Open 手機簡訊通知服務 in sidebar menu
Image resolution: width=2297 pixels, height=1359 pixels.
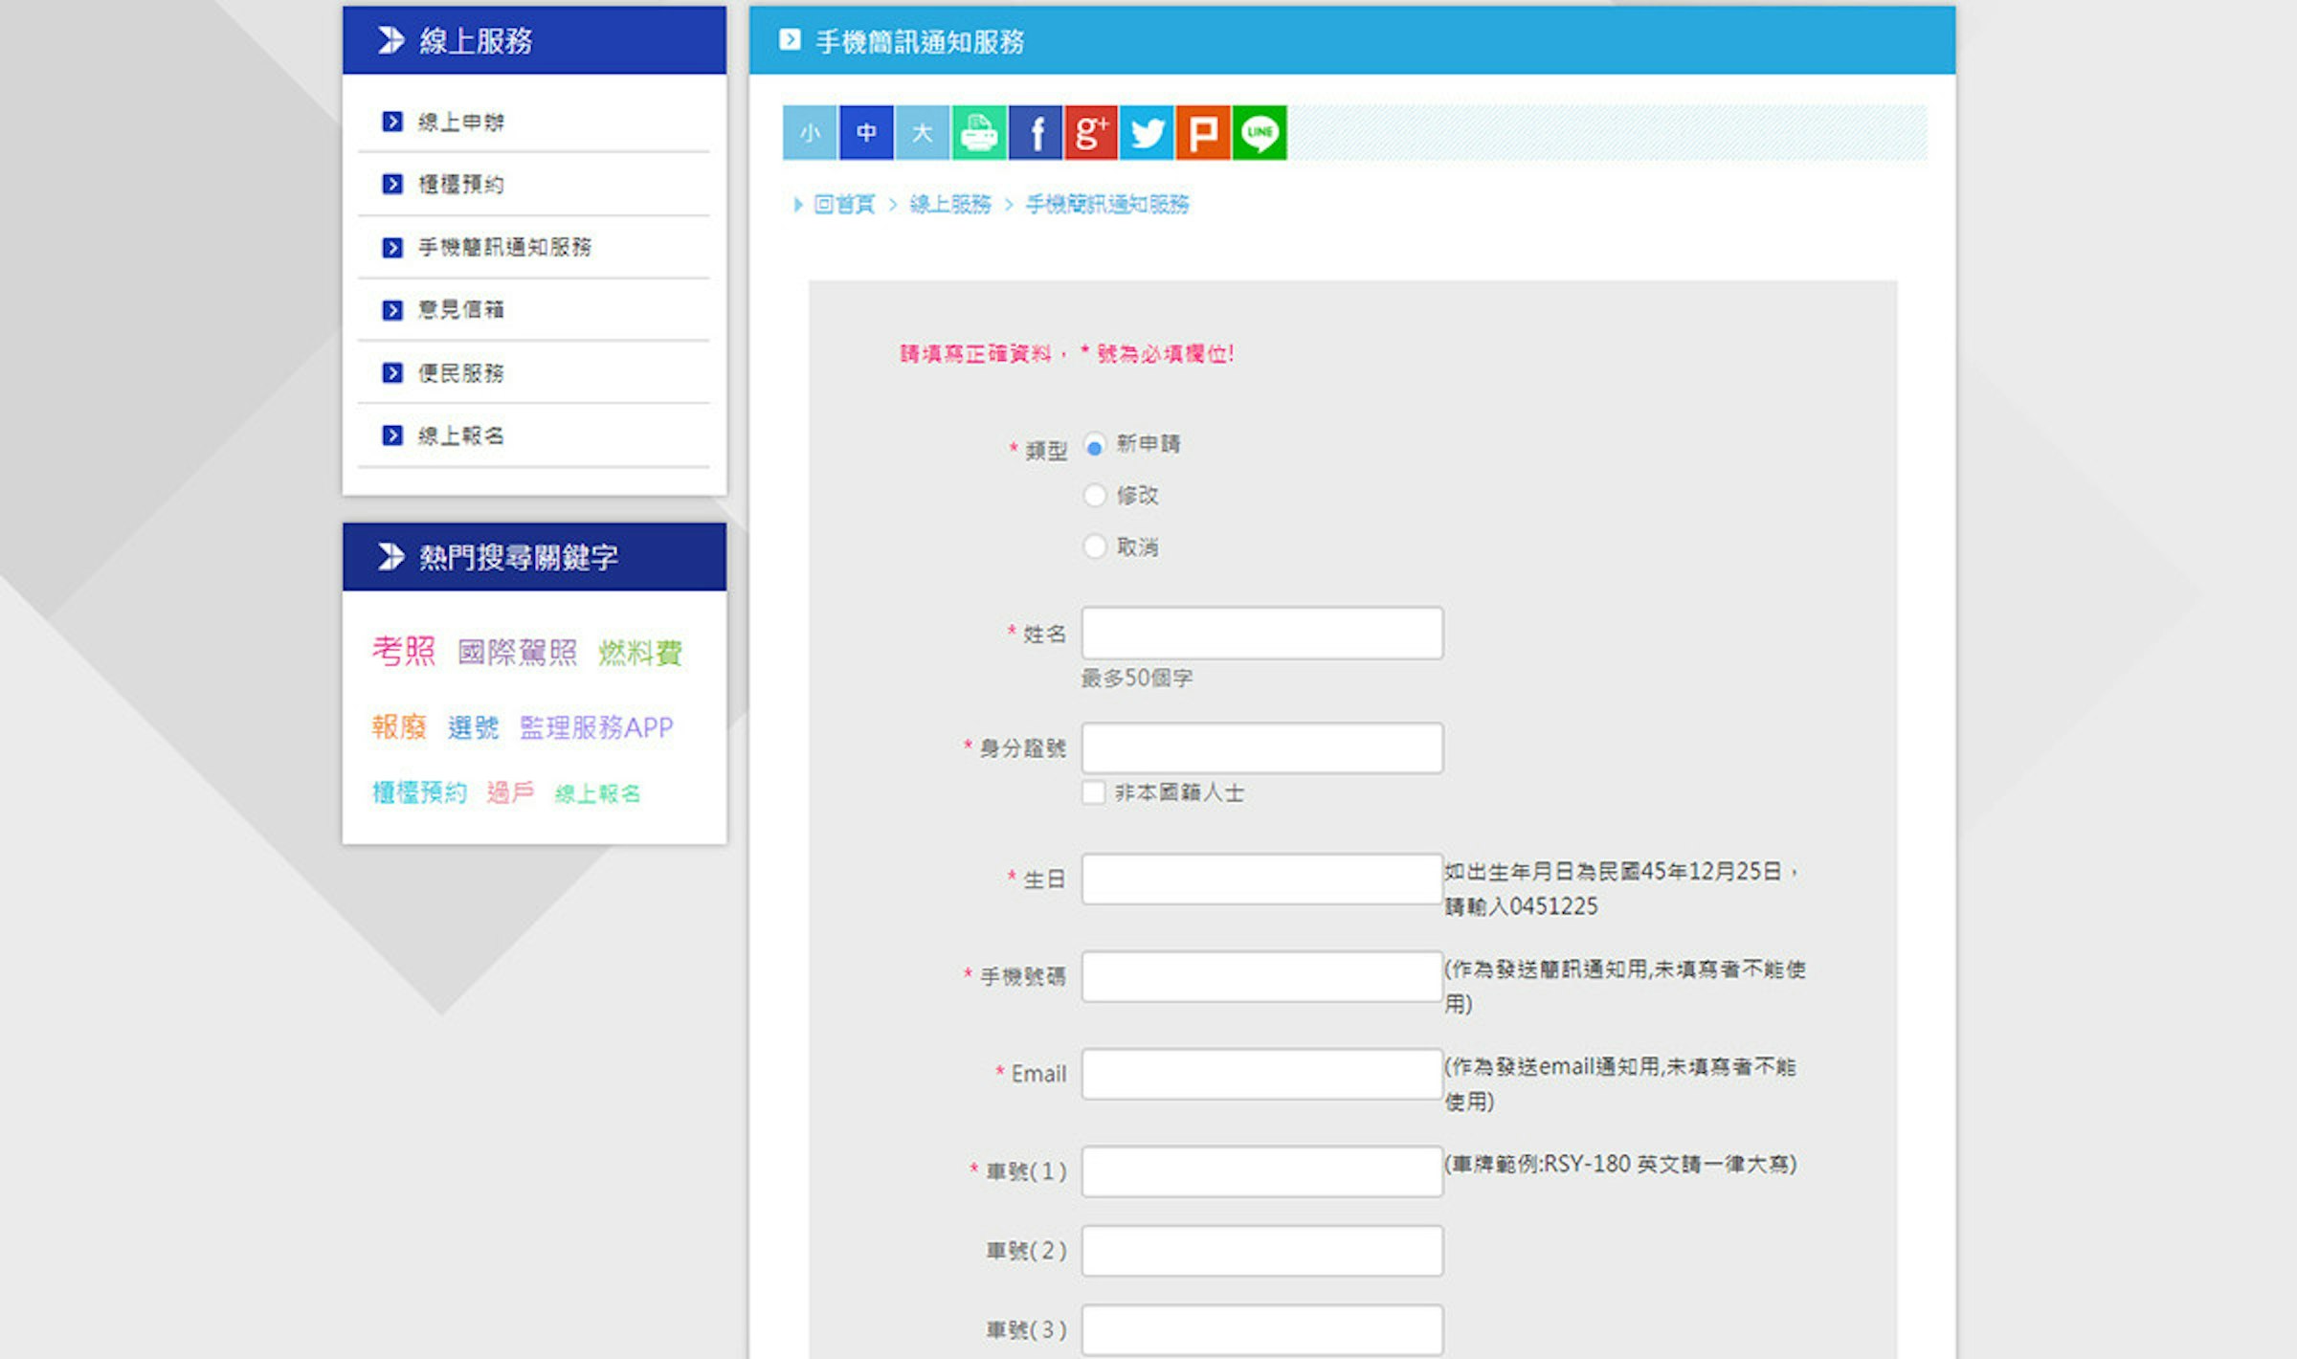click(x=504, y=247)
